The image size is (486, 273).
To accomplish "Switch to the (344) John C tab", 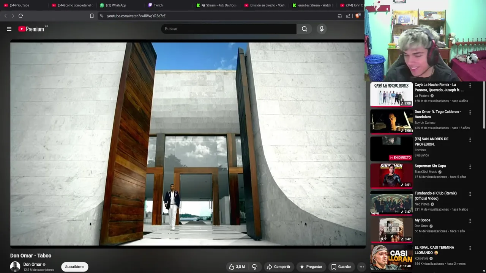I will tap(352, 5).
